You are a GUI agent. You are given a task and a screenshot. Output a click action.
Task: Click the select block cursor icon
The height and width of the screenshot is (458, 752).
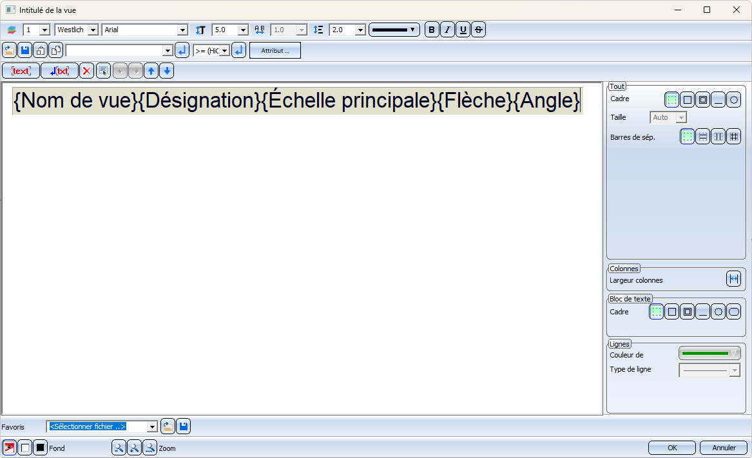click(103, 71)
